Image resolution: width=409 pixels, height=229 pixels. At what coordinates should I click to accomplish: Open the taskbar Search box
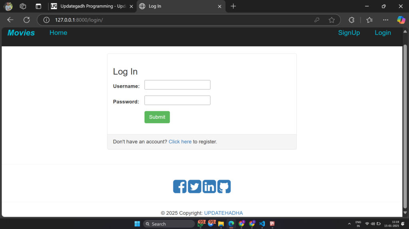[x=169, y=224]
